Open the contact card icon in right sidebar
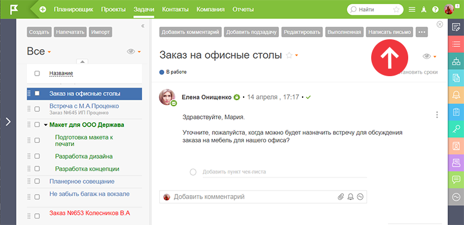This screenshot has width=464, height=225. coord(456,146)
